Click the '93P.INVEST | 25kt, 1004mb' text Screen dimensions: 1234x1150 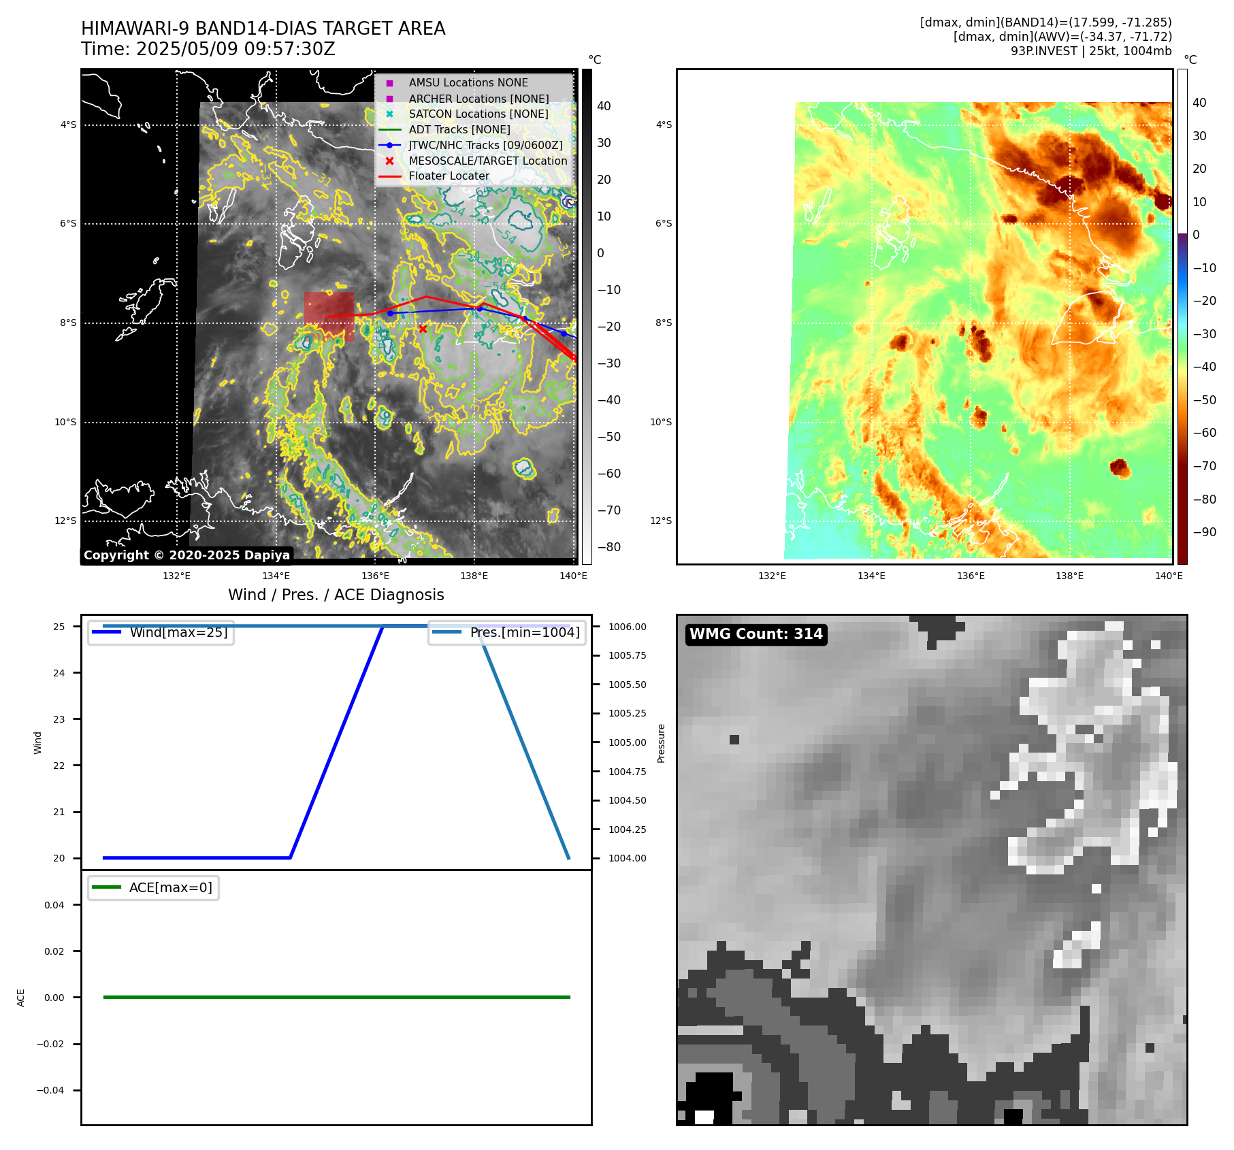(1091, 51)
